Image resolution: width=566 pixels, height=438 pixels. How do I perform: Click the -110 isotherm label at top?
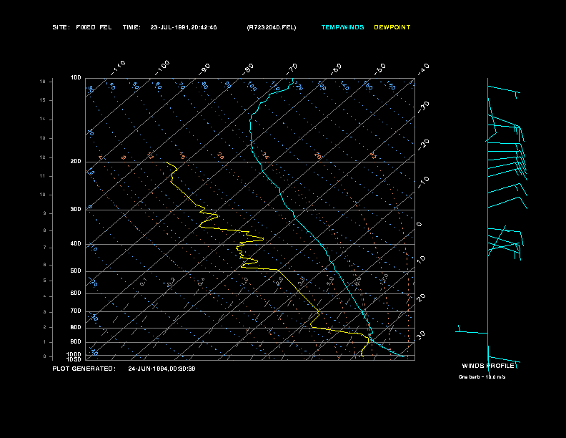(118, 68)
